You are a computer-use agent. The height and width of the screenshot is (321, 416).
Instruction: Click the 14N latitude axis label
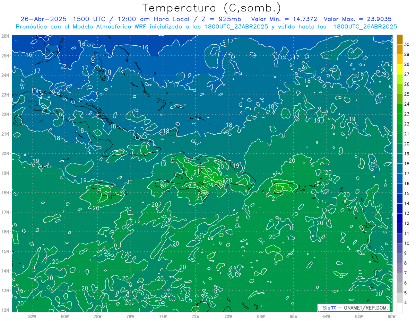click(5, 271)
